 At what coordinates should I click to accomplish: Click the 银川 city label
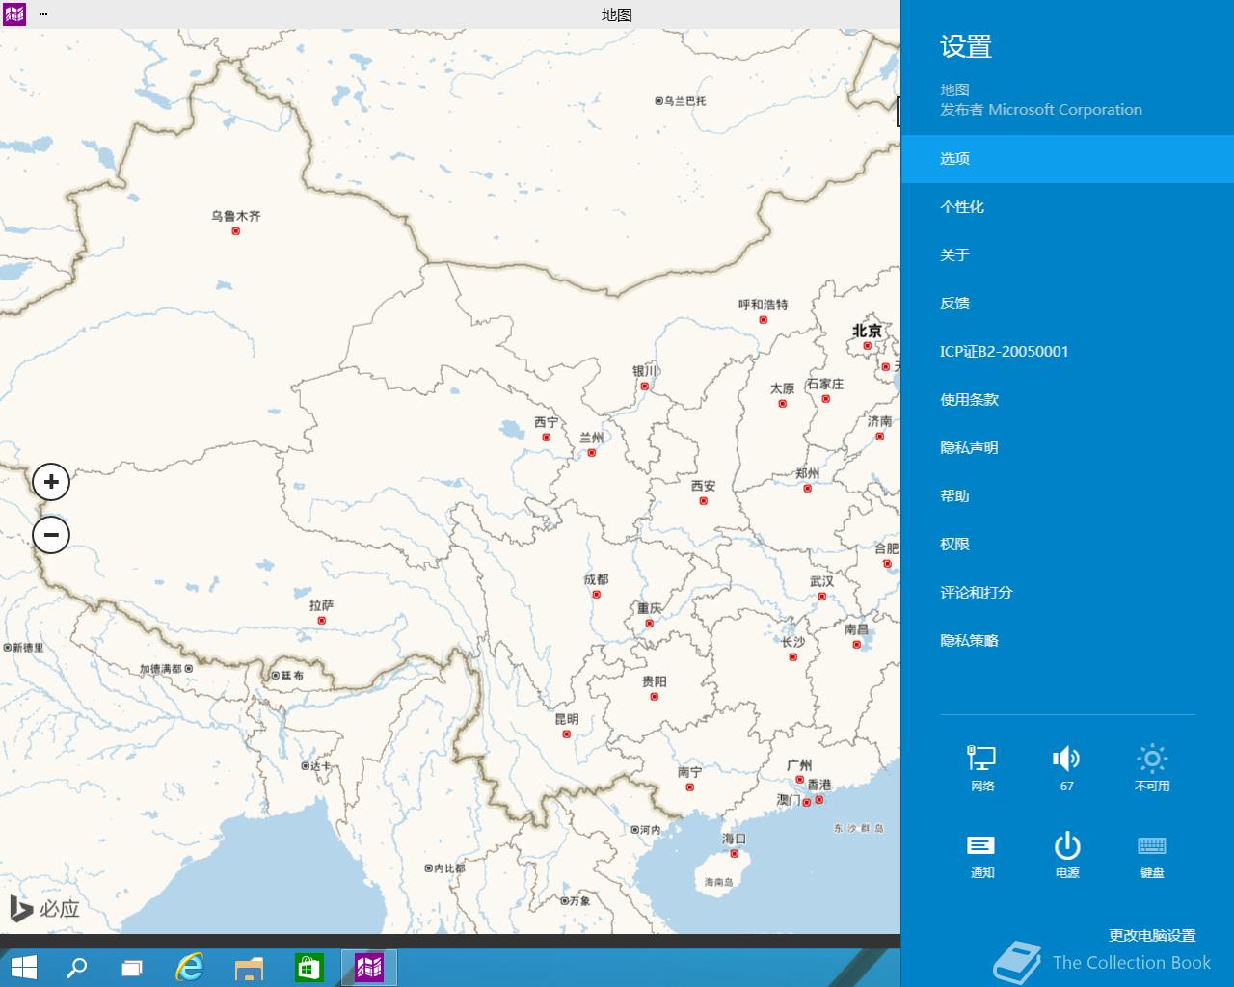[x=644, y=371]
